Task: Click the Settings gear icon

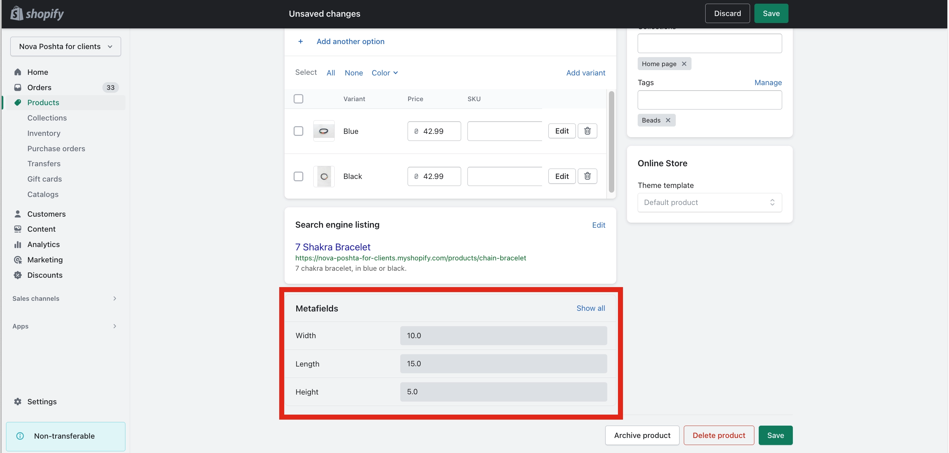Action: point(18,402)
